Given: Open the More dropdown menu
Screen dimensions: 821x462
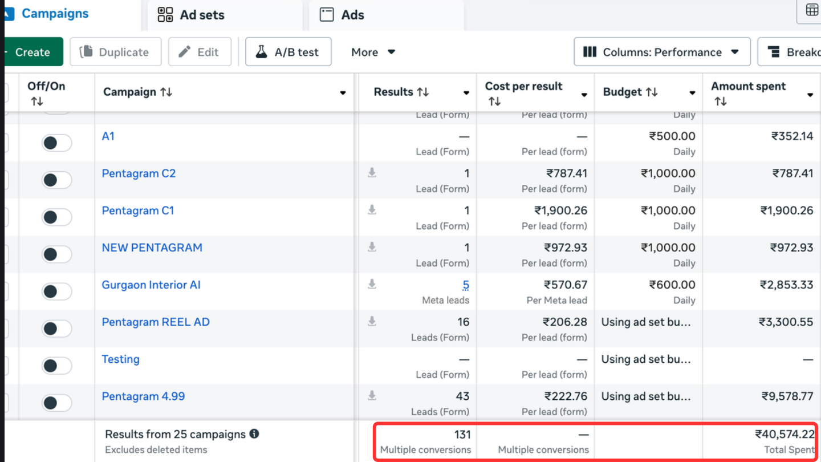Looking at the screenshot, I should tap(373, 52).
